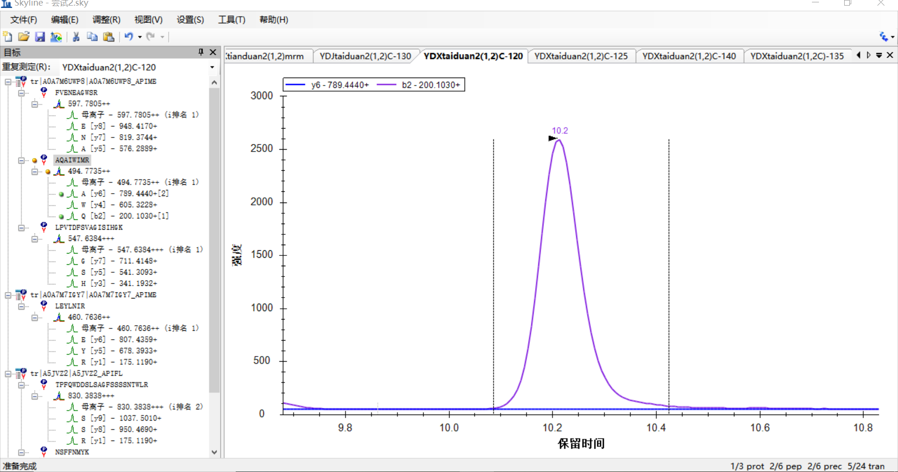Screen dimensions: 898x472
Task: Select the W [y4] - 605.3228+ transition
Action: [x=119, y=205]
